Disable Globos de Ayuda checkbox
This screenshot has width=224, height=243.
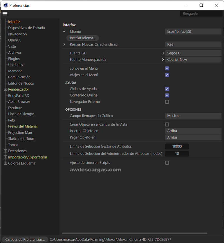pyautogui.click(x=167, y=89)
